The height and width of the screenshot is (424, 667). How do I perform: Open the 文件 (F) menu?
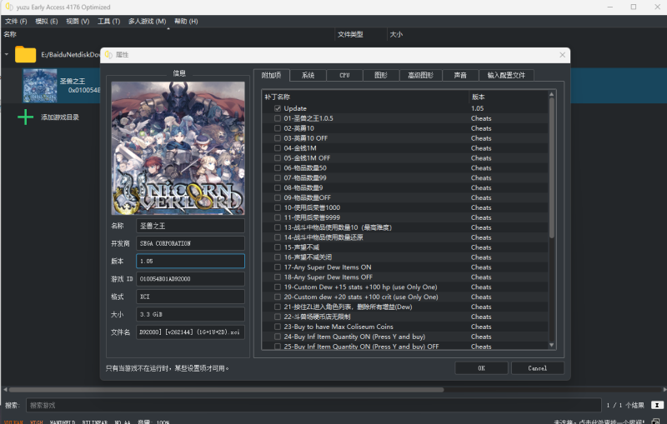click(16, 22)
